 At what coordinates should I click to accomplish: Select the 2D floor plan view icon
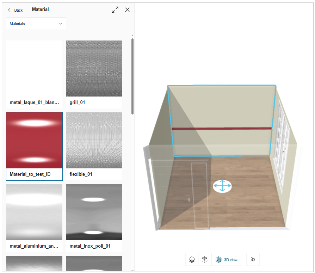(x=192, y=260)
